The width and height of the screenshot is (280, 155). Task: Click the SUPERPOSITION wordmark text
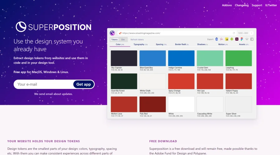[x=60, y=27]
